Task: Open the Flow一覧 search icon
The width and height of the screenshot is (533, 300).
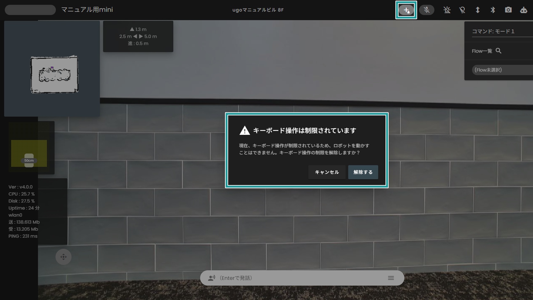Action: click(x=499, y=51)
